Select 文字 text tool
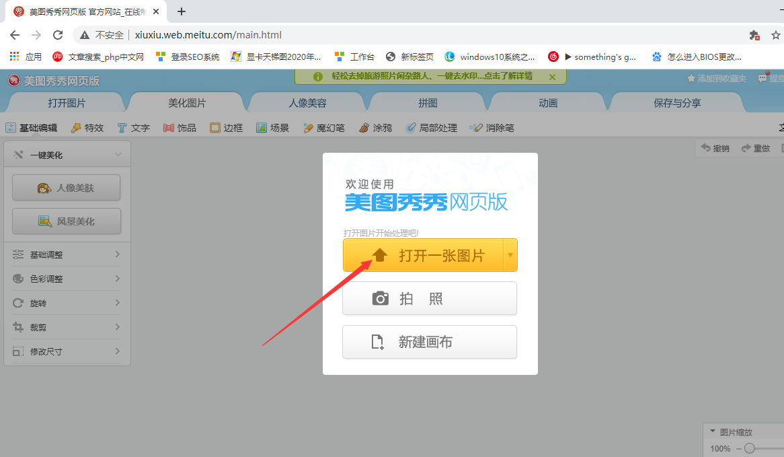Screen dimensions: 784x457 pyautogui.click(x=134, y=128)
